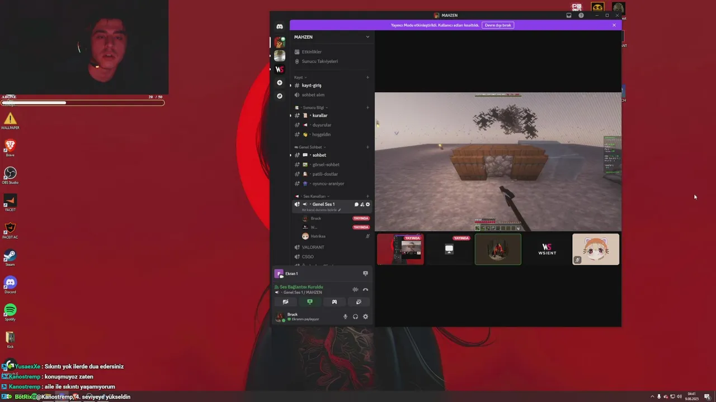716x402 pixels.
Task: Open FACEIT AC desktop icon
Action: click(10, 230)
